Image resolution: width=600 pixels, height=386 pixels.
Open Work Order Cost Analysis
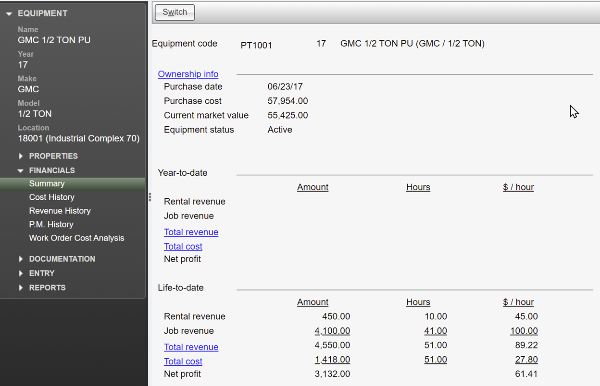[x=76, y=238]
